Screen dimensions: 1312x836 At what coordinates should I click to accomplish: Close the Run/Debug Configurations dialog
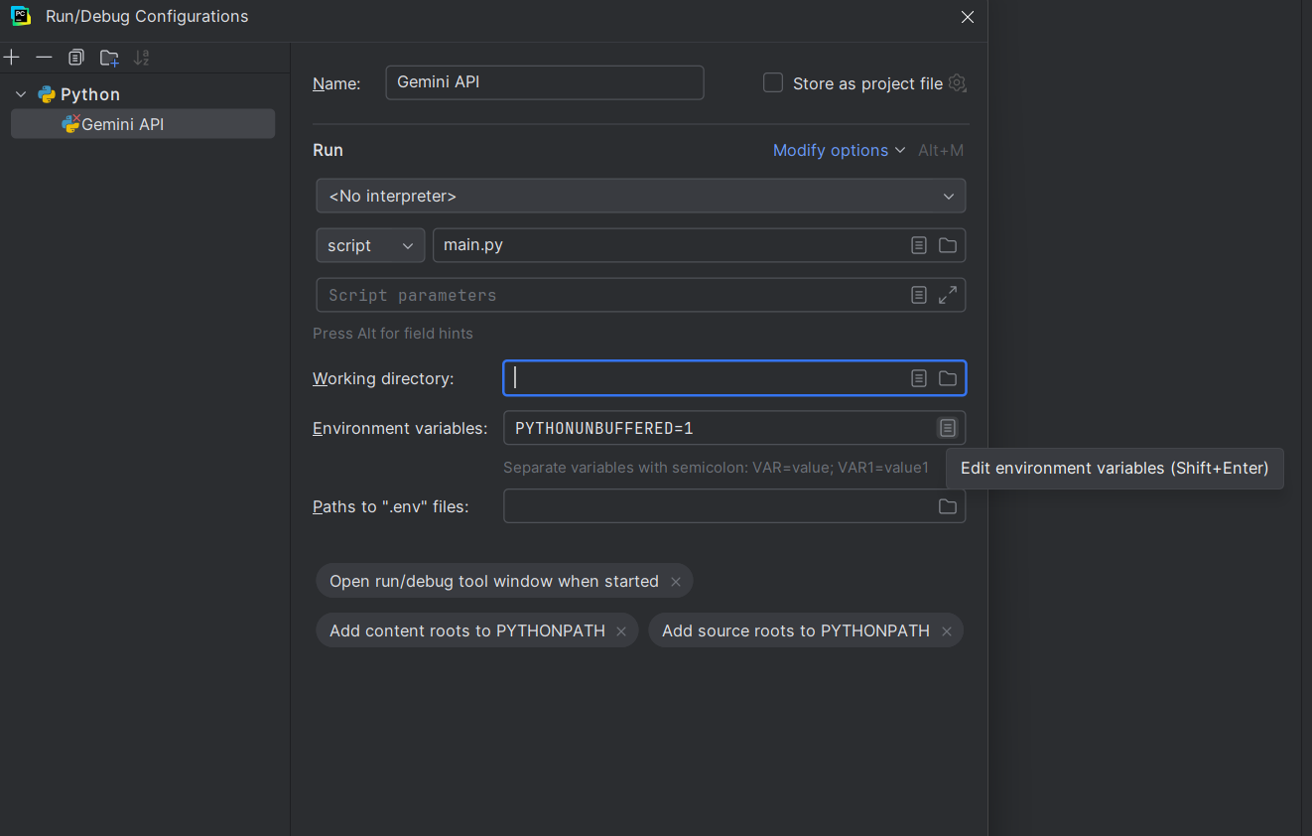tap(968, 17)
